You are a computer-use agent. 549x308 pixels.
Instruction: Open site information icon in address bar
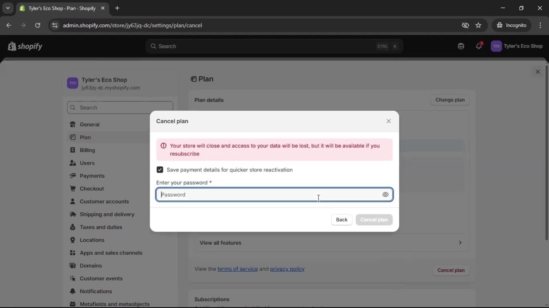55,25
